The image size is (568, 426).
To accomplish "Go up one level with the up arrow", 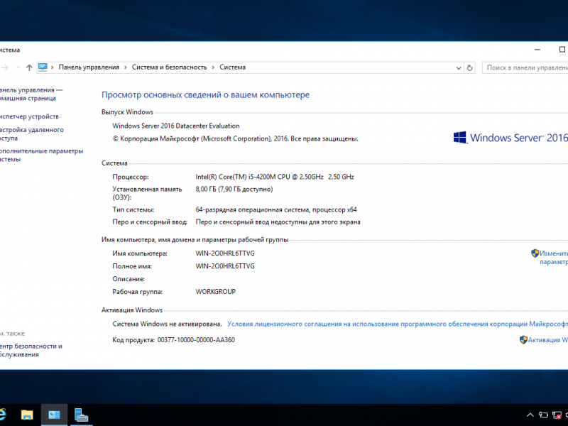I will pyautogui.click(x=29, y=67).
